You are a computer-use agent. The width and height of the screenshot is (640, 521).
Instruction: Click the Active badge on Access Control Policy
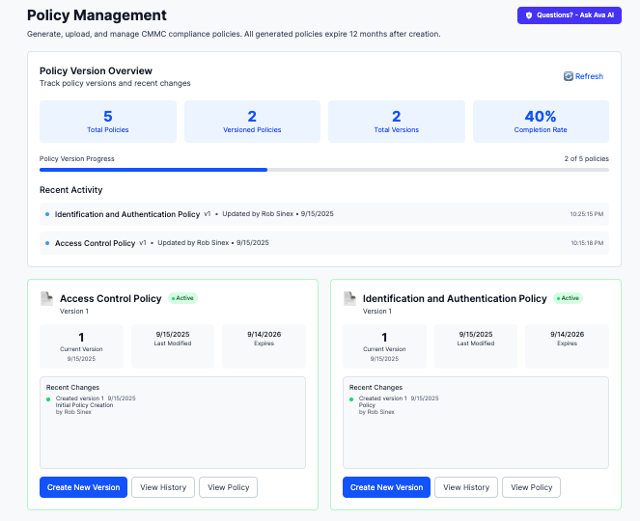182,298
